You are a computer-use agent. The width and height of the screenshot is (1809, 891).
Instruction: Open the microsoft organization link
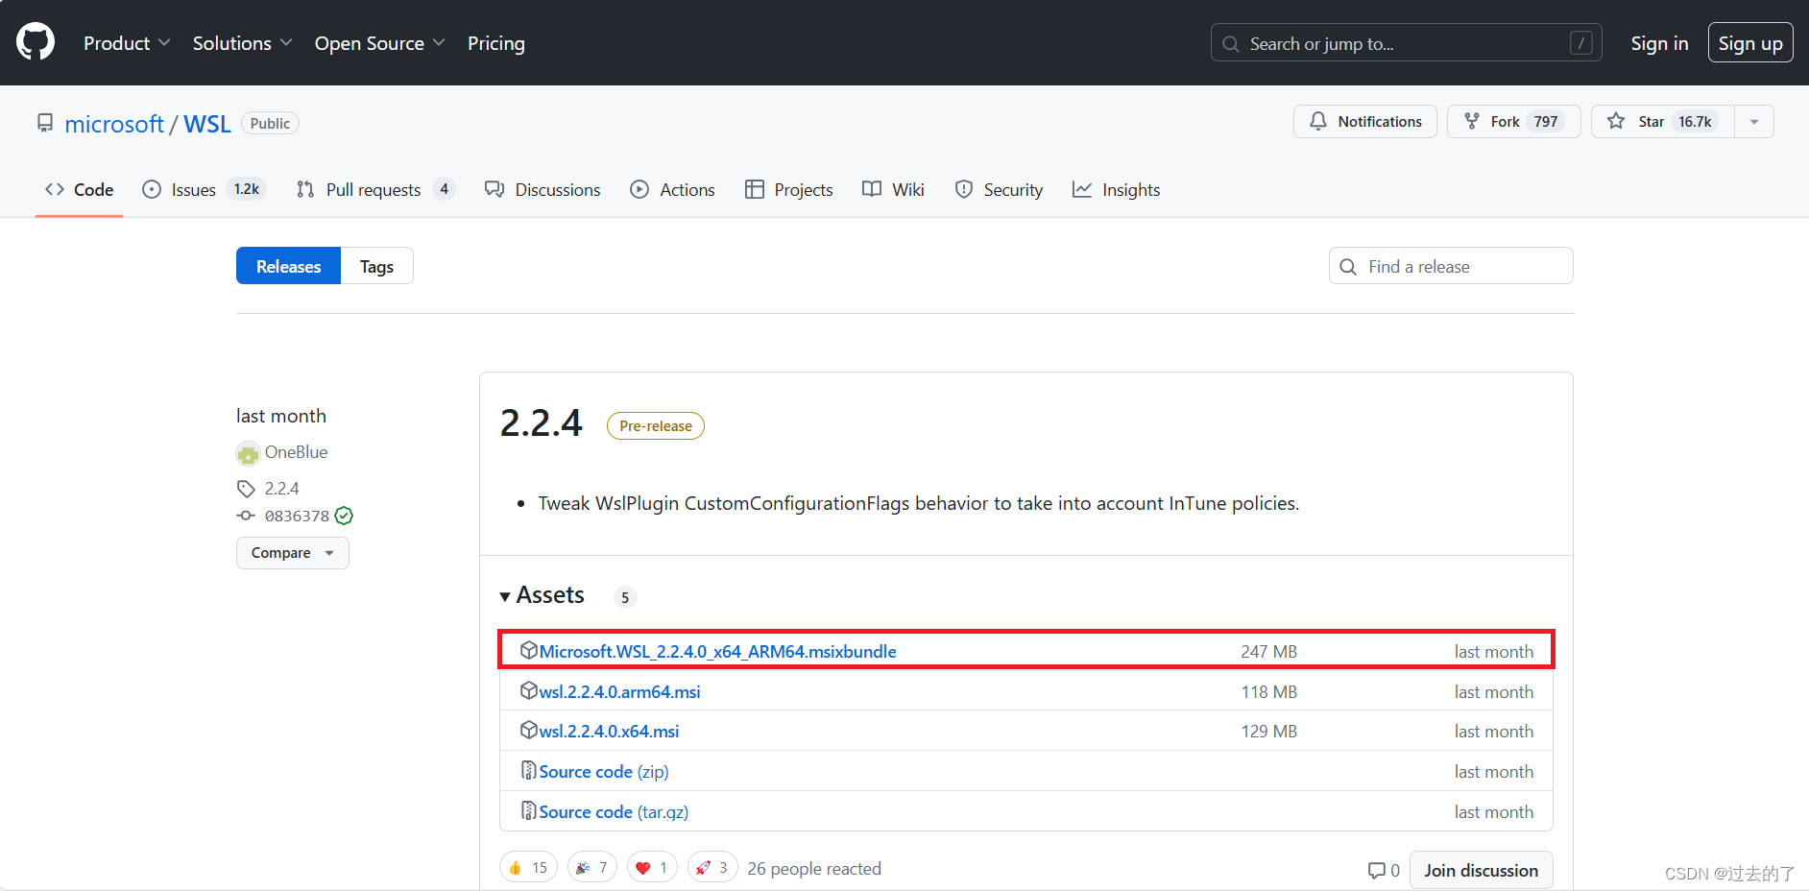[114, 124]
